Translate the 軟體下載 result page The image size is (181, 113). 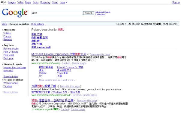70,86
